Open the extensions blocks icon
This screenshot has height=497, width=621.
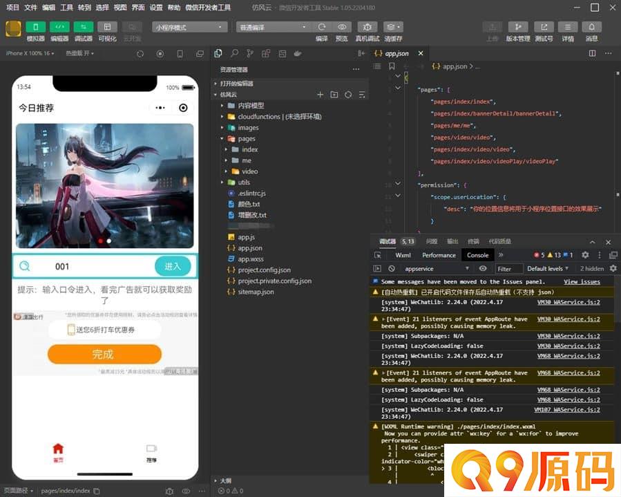pos(266,53)
